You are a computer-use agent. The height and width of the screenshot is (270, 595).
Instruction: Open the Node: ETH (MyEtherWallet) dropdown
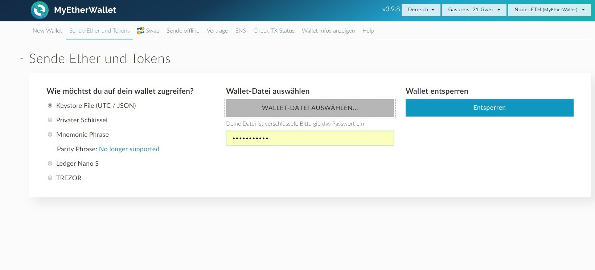click(549, 10)
